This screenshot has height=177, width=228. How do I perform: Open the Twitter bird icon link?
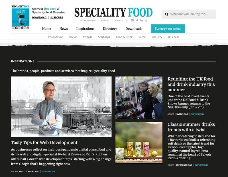click(x=137, y=20)
